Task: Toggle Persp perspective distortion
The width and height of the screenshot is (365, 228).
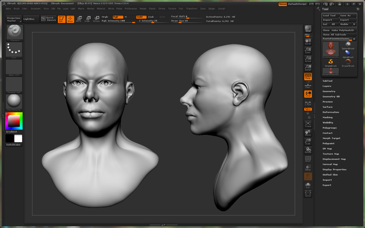Action: pos(308,76)
